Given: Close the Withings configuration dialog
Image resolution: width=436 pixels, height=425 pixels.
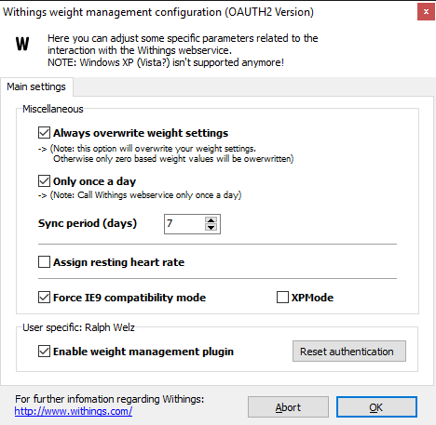Looking at the screenshot, I should [426, 12].
